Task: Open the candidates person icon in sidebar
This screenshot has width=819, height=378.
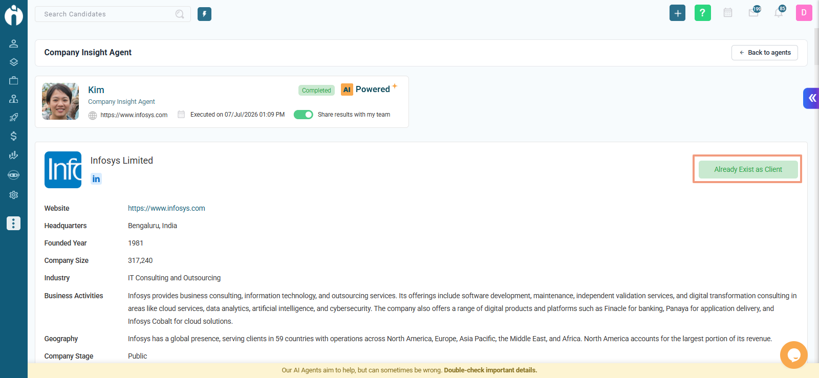Action: click(x=14, y=43)
